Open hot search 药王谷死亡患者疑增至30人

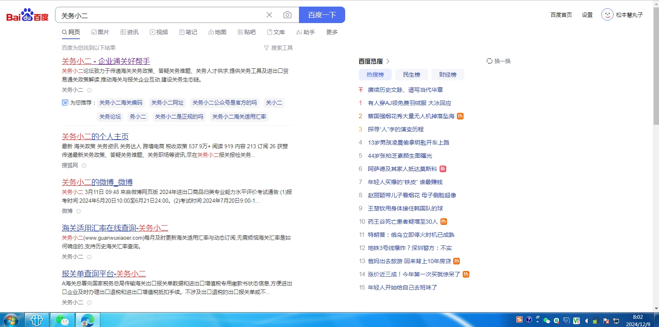pyautogui.click(x=402, y=222)
